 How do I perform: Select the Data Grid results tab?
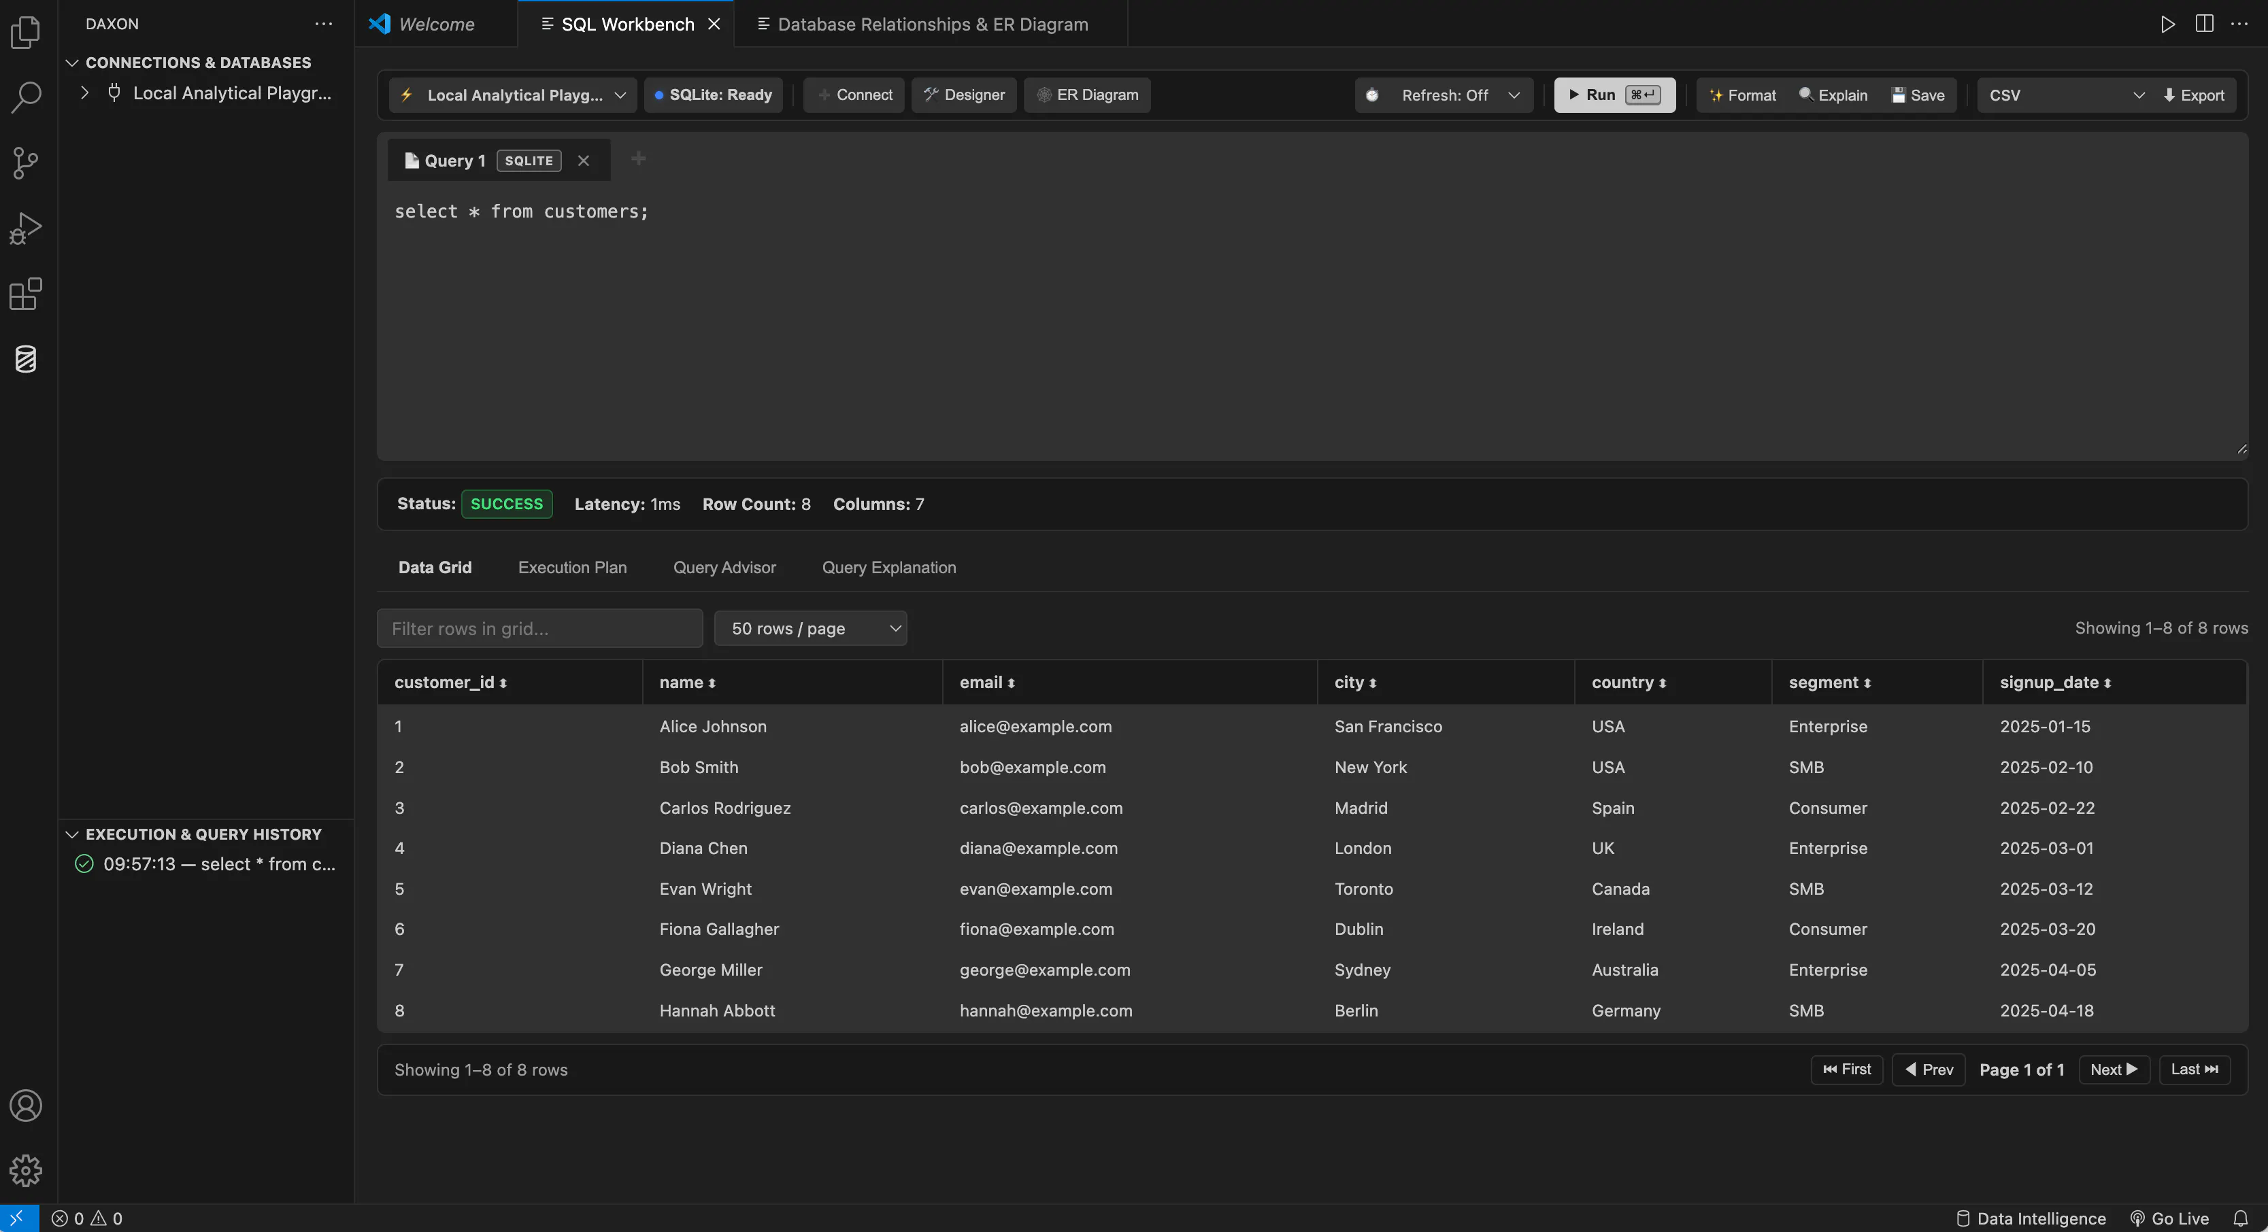point(435,568)
